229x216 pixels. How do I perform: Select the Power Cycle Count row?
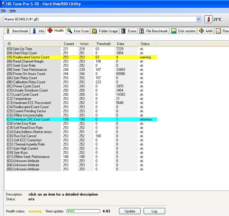point(82,86)
